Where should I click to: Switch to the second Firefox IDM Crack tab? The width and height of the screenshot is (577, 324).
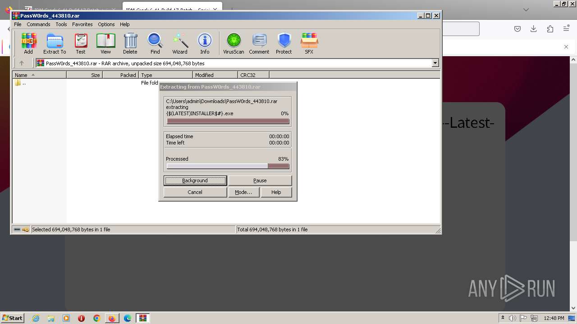coord(171,9)
